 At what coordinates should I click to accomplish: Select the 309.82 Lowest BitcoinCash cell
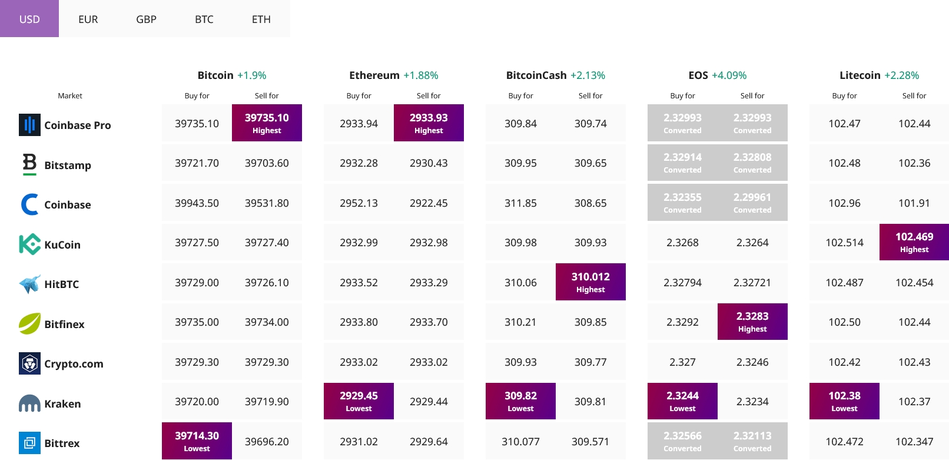[520, 401]
